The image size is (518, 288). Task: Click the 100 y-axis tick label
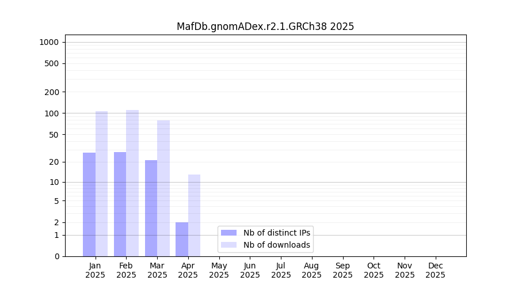coord(51,113)
